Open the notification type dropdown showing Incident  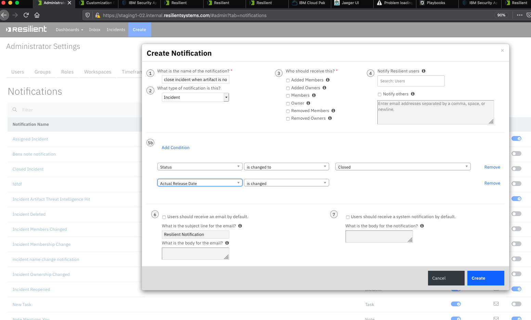pos(195,97)
